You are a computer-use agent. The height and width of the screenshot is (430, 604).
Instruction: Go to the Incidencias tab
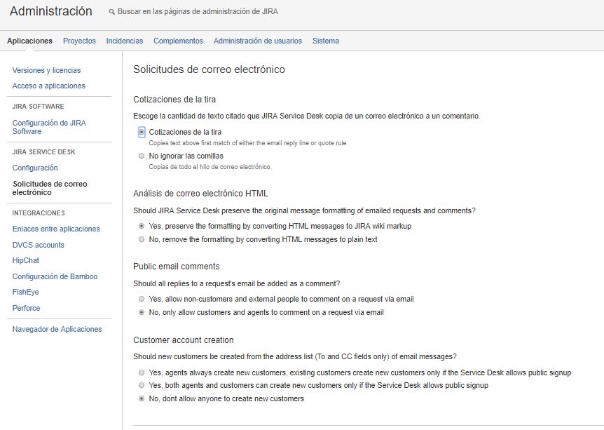125,41
